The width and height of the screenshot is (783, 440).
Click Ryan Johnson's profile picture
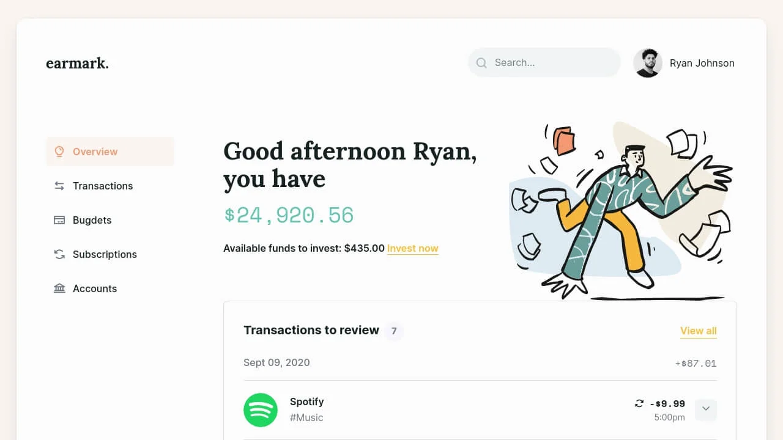(x=648, y=63)
